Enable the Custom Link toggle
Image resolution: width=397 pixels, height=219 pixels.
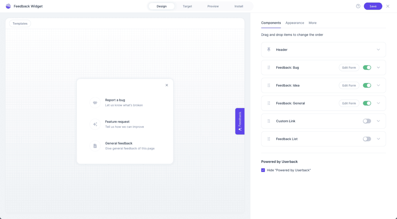coord(367,121)
